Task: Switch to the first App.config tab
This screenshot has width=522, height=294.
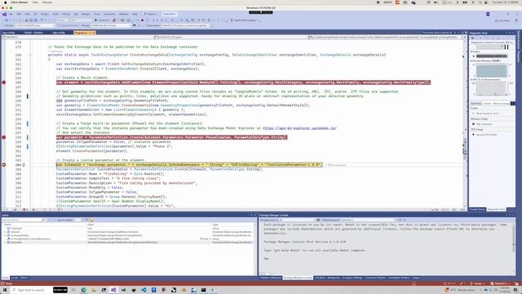Action: (9, 33)
